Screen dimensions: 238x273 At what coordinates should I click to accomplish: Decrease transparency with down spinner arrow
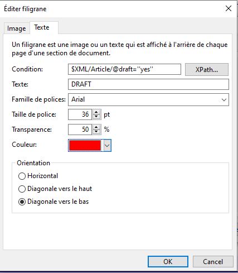tap(96, 132)
